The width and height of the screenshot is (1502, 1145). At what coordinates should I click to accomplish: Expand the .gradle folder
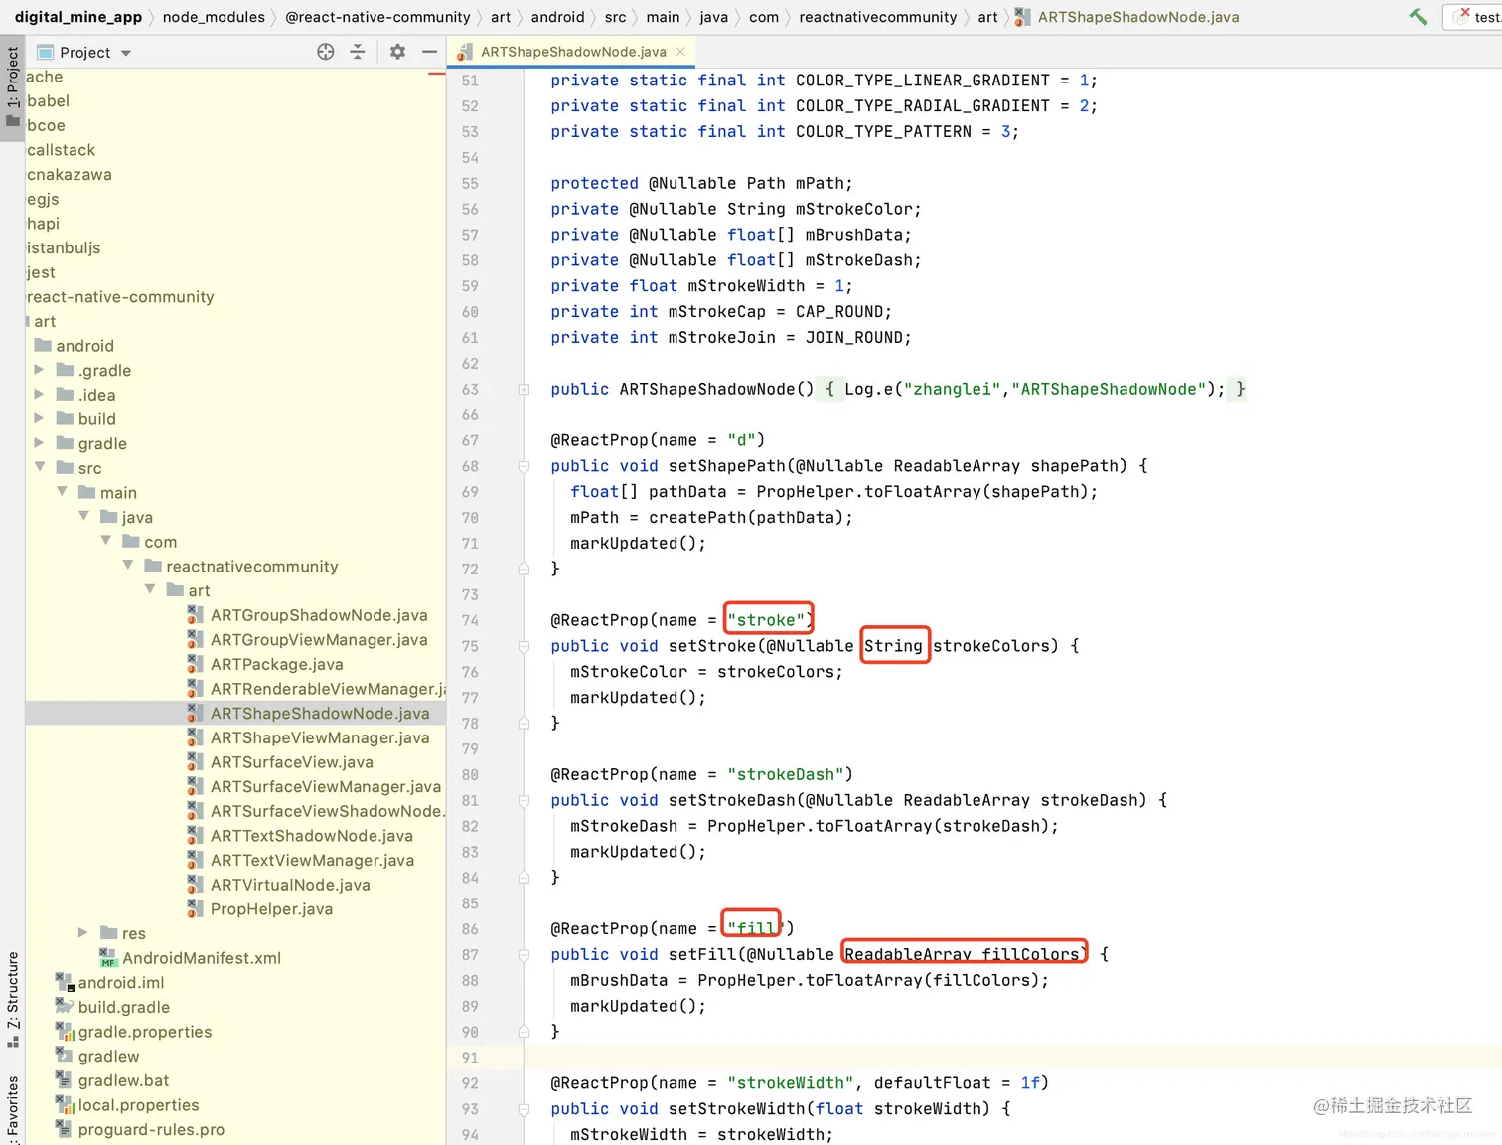pos(39,370)
